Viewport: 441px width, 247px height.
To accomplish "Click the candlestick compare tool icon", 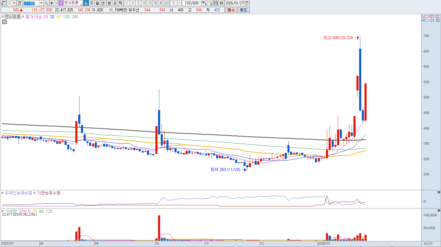I will click(x=204, y=3).
